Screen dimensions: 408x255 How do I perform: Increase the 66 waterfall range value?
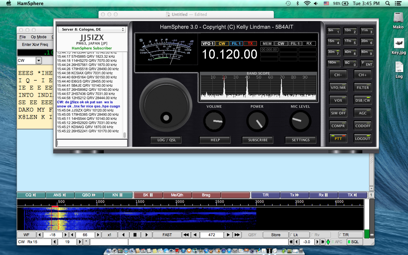click(x=98, y=235)
